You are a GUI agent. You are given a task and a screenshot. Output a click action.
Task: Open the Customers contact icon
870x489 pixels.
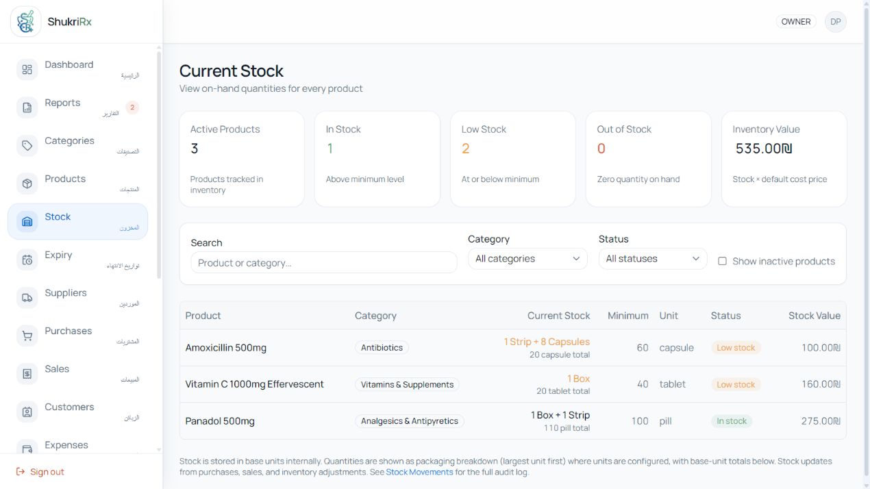click(27, 412)
